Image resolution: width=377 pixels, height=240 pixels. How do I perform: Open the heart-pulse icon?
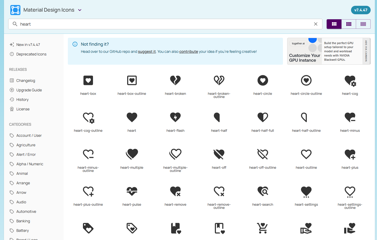click(132, 191)
